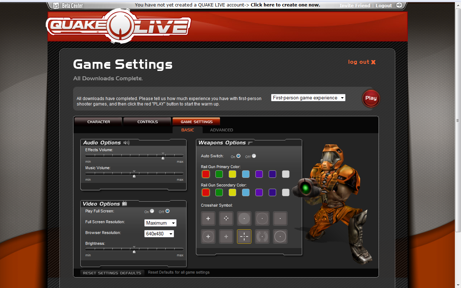Set Rail Gun Secondary Color to light blue
461x288 pixels.
coord(246,193)
